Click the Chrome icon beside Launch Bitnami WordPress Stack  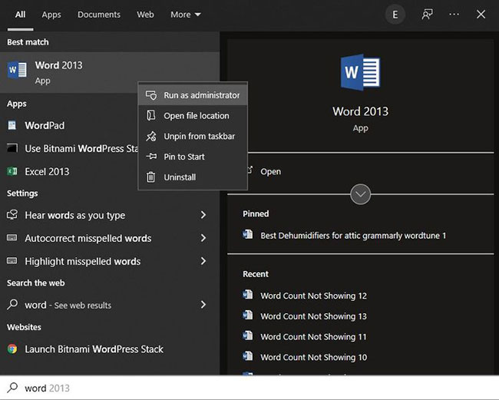coord(12,349)
